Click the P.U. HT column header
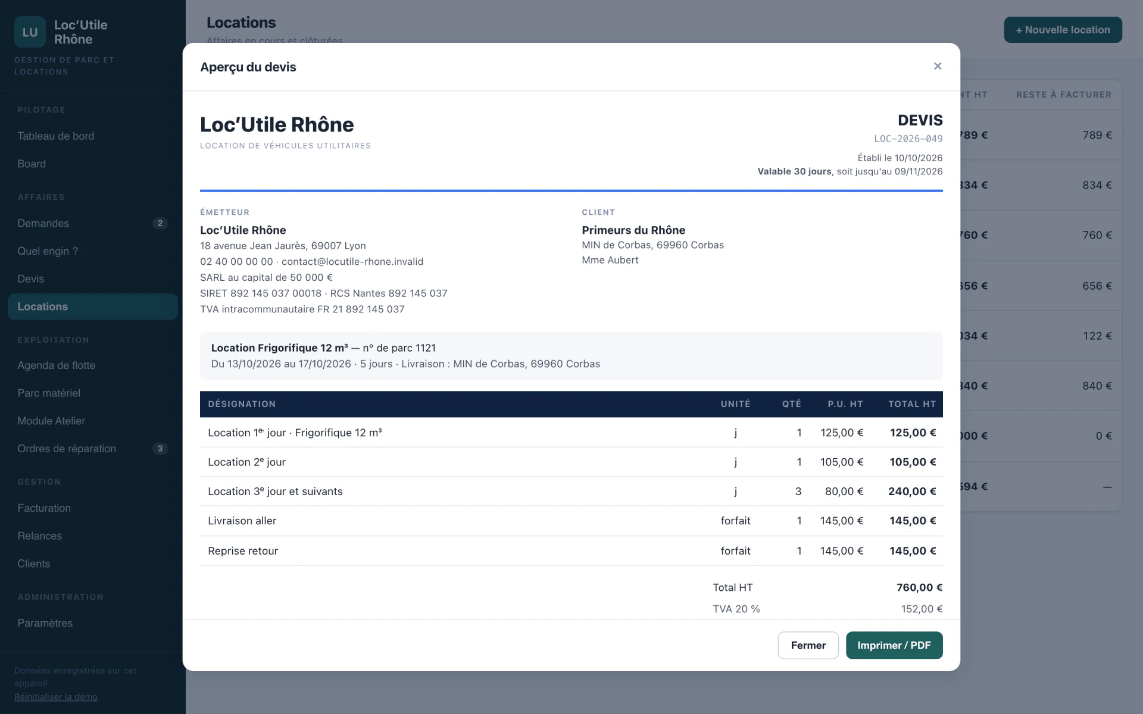 coord(845,404)
